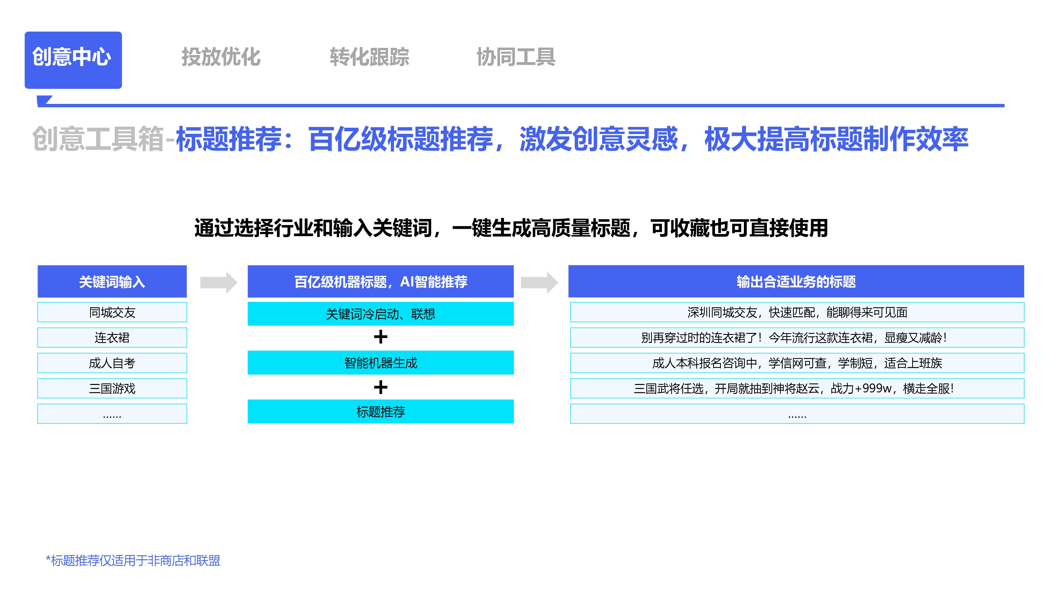This screenshot has width=1057, height=595.
Task: Select the 同城交友 keyword box
Action: point(112,313)
